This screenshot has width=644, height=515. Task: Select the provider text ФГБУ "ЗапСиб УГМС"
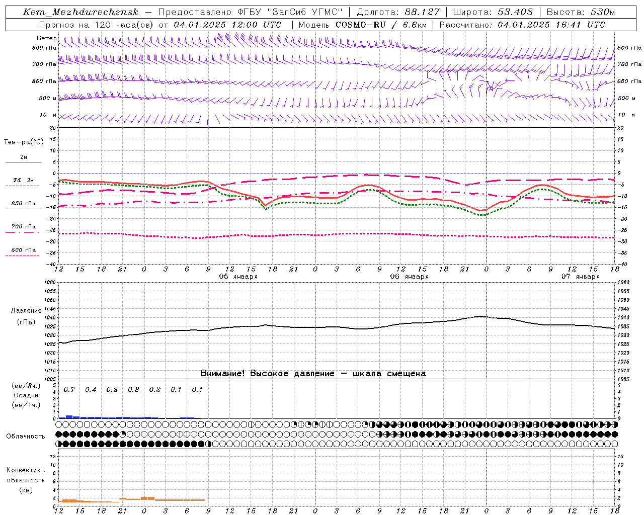290,12
